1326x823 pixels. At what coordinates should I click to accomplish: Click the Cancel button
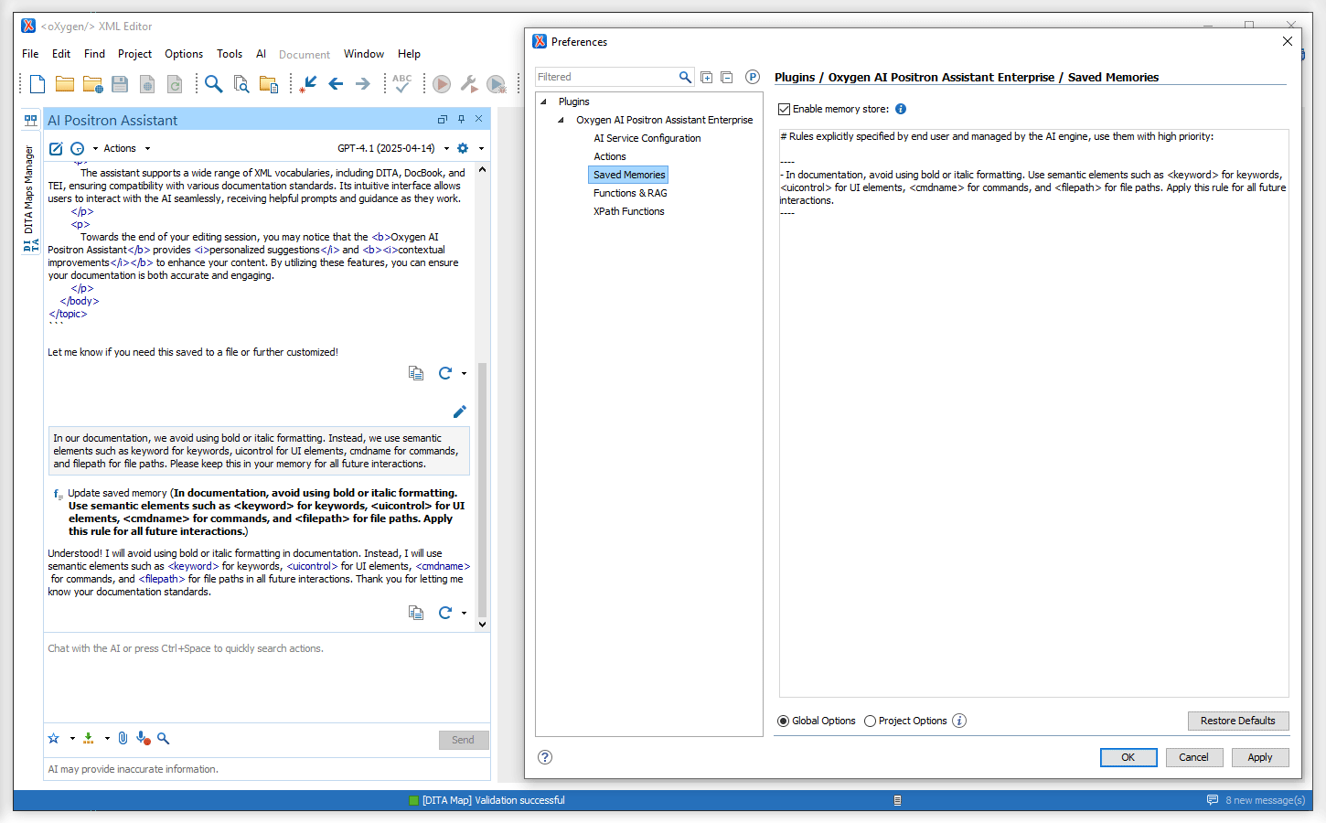[x=1193, y=757]
